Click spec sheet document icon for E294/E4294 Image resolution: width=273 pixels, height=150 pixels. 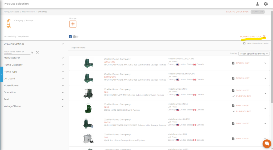[233, 78]
